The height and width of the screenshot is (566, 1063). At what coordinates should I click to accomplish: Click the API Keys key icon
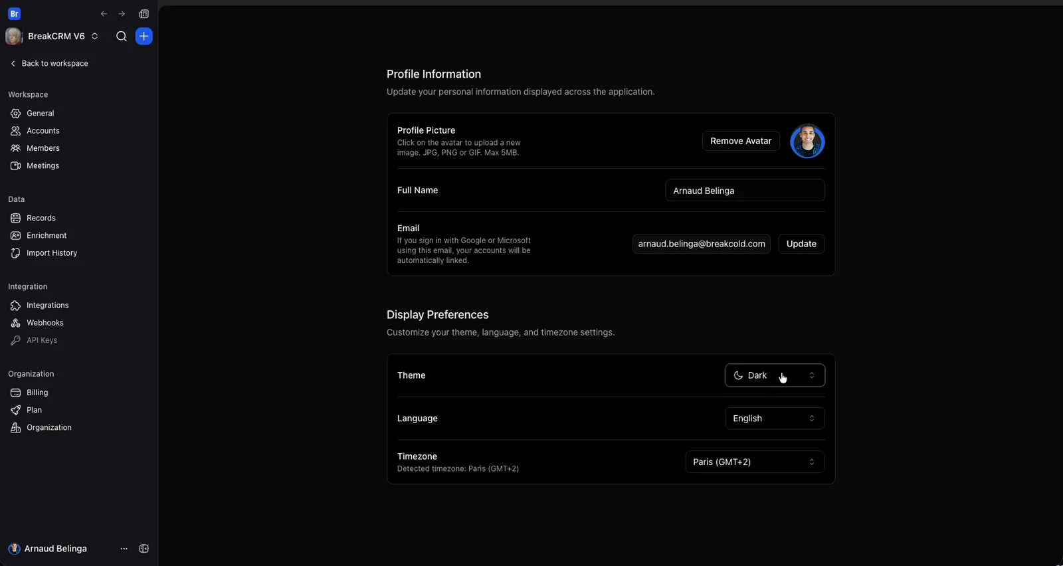(x=15, y=340)
